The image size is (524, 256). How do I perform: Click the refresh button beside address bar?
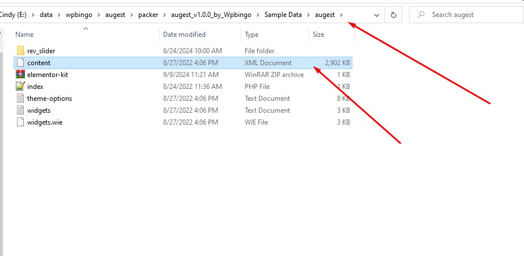click(x=393, y=14)
